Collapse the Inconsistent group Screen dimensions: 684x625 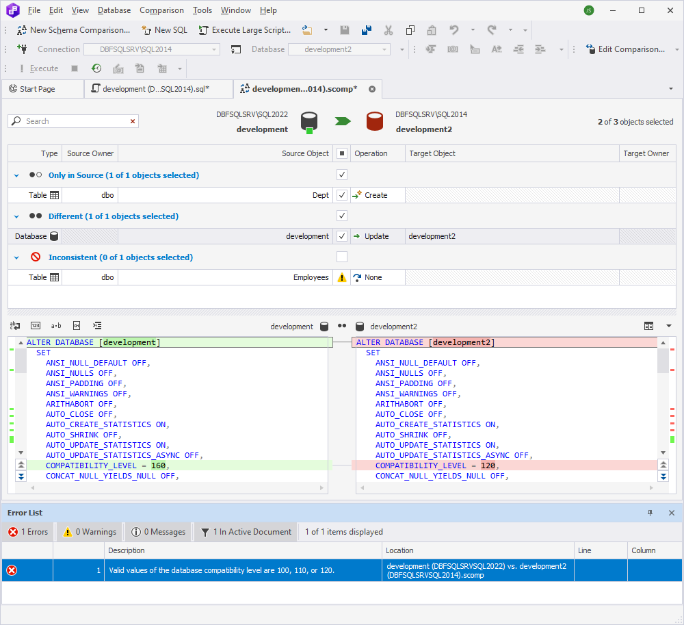(x=16, y=257)
